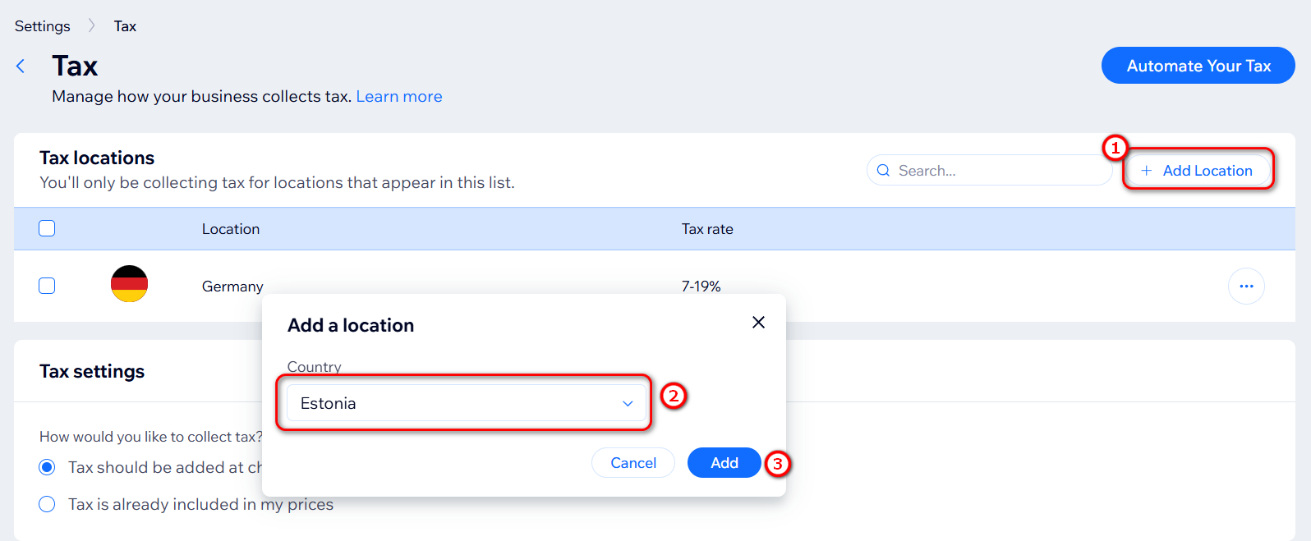Go to Settings in the breadcrumb

pos(43,26)
